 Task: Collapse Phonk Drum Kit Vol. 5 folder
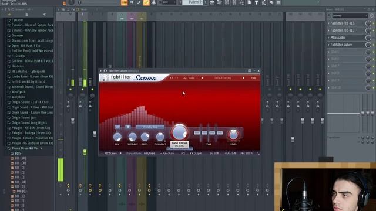click(x=24, y=148)
